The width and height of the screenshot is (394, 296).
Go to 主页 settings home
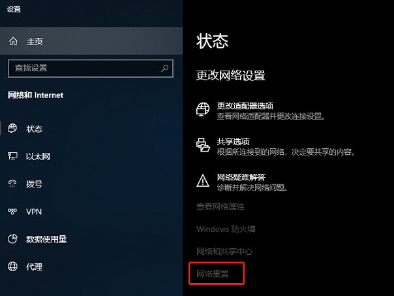91,41
